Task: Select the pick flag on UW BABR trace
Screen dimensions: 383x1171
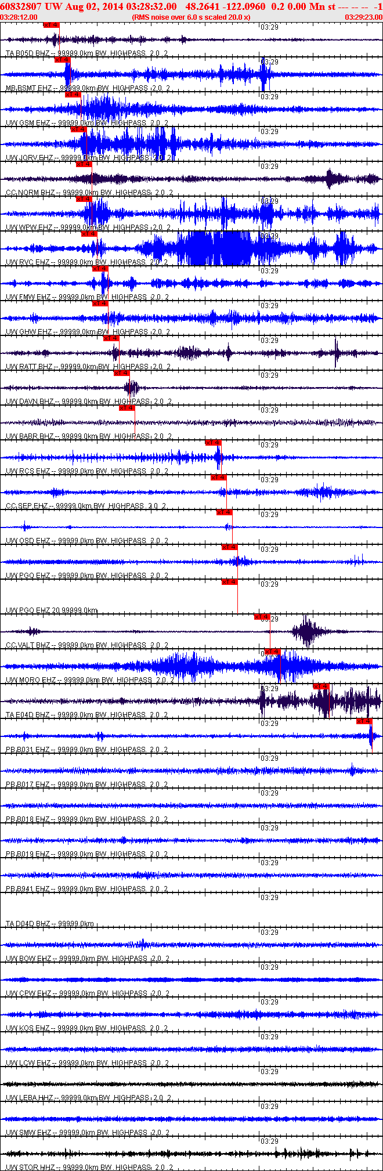Action: click(127, 408)
